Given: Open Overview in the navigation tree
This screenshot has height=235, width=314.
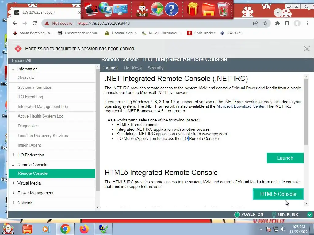Looking at the screenshot, I should [x=52, y=77].
